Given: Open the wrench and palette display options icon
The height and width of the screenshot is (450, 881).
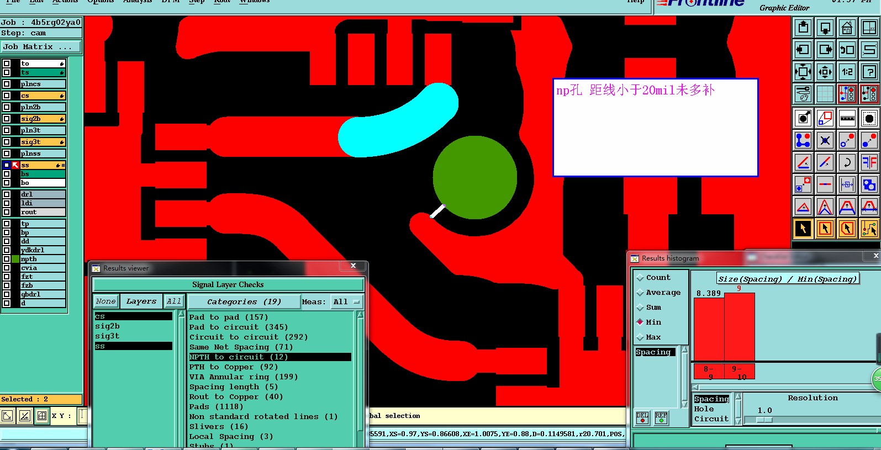Looking at the screenshot, I should pos(803,94).
